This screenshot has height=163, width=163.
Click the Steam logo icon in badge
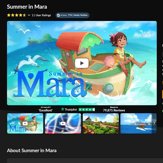pos(58,15)
